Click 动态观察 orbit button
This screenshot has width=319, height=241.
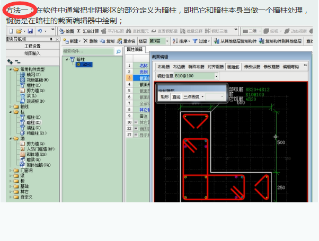(295, 31)
